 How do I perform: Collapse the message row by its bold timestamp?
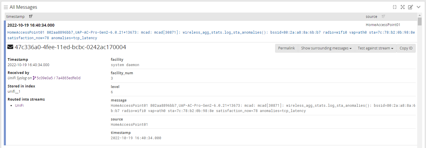[x=31, y=25]
